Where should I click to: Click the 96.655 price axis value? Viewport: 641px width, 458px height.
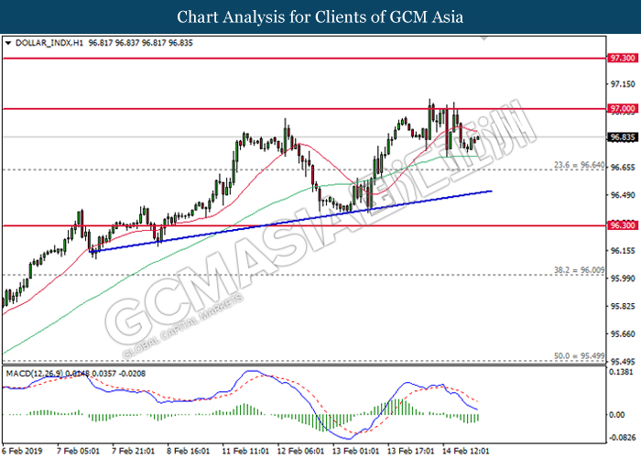[623, 168]
